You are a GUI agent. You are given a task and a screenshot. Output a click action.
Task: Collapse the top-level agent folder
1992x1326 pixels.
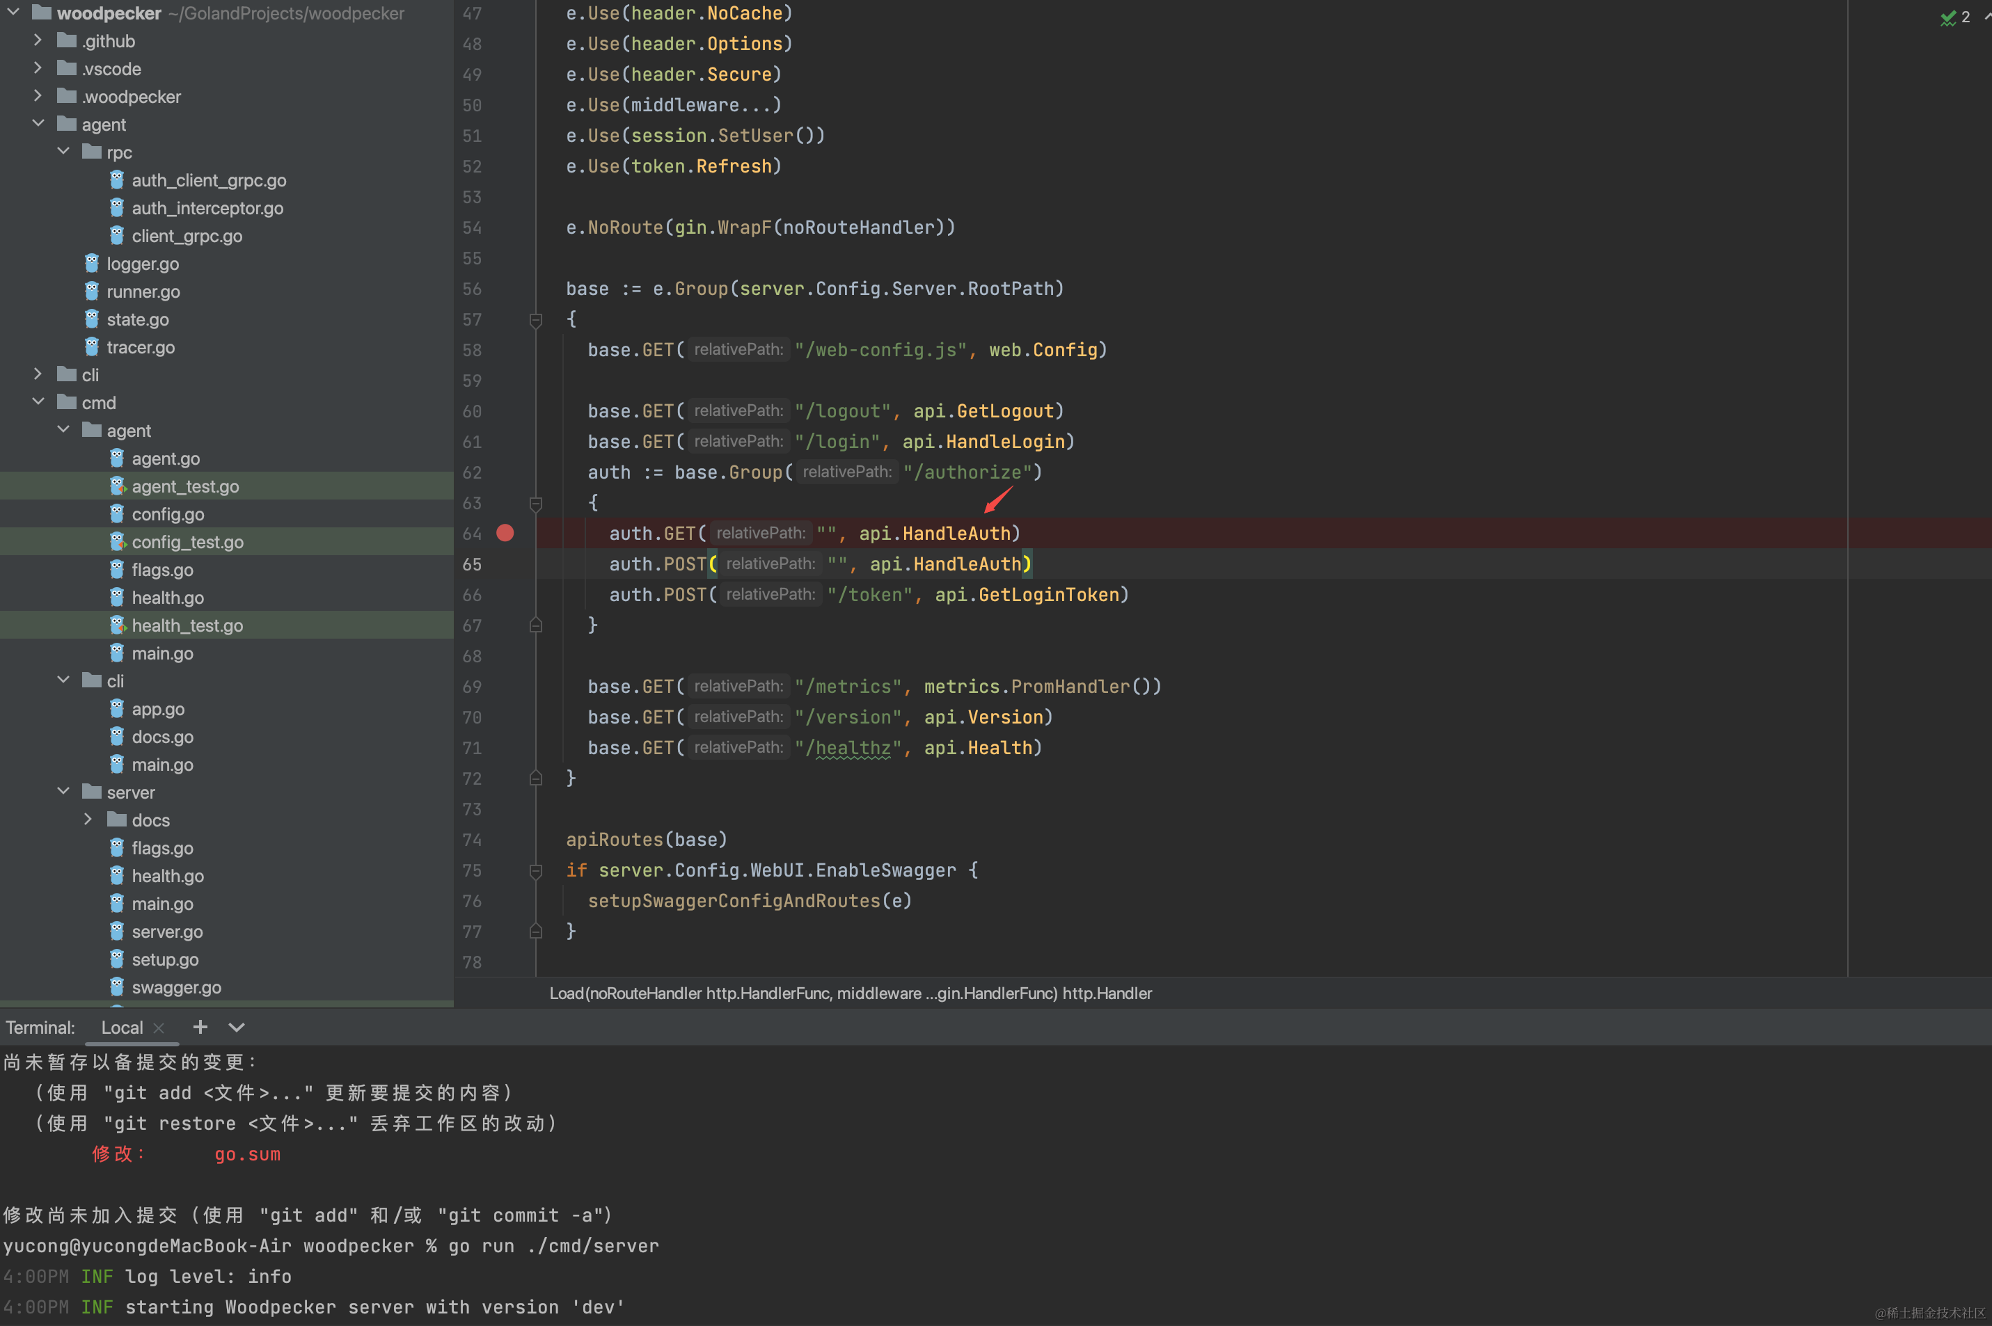pyautogui.click(x=38, y=123)
